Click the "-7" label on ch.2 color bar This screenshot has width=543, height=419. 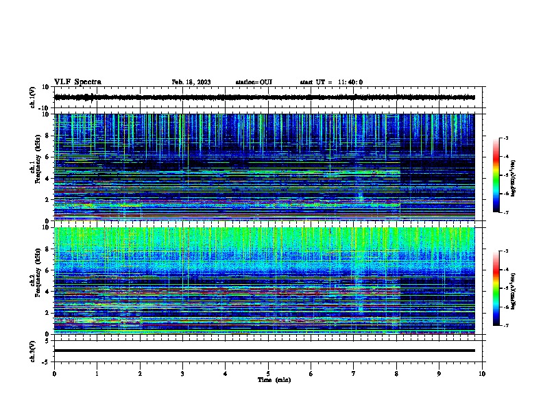click(505, 326)
